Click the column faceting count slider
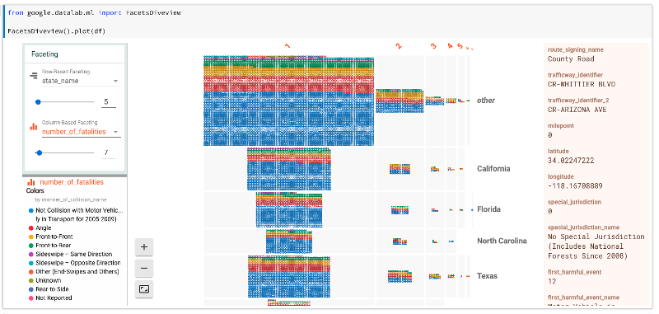 click(x=65, y=153)
